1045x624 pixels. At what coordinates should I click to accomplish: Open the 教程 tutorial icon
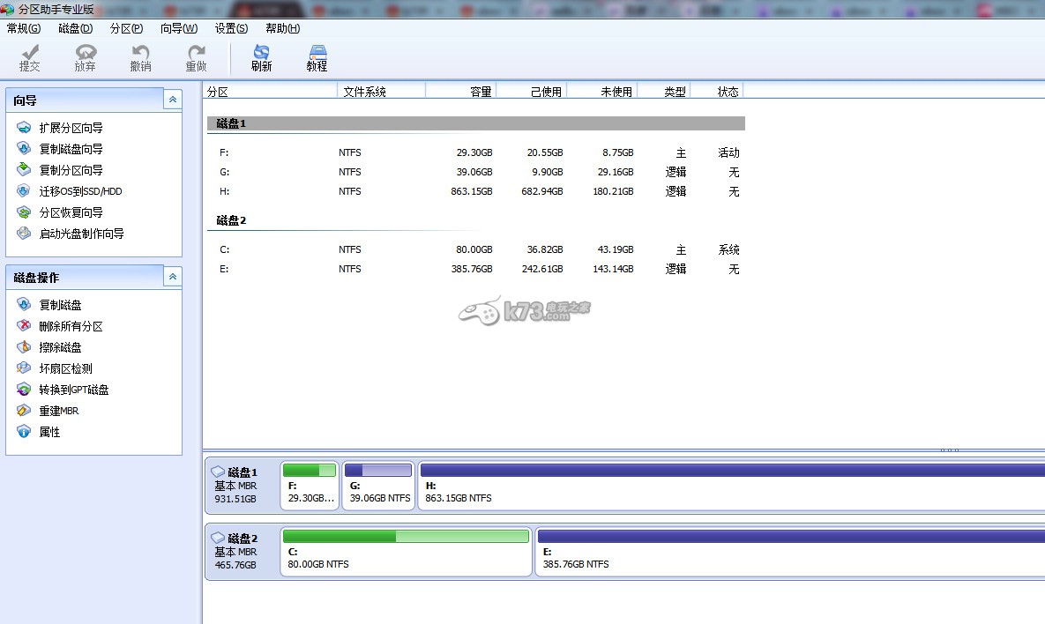point(317,58)
